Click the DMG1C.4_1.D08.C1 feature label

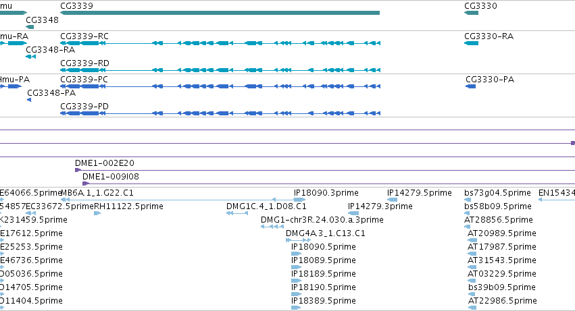point(266,206)
